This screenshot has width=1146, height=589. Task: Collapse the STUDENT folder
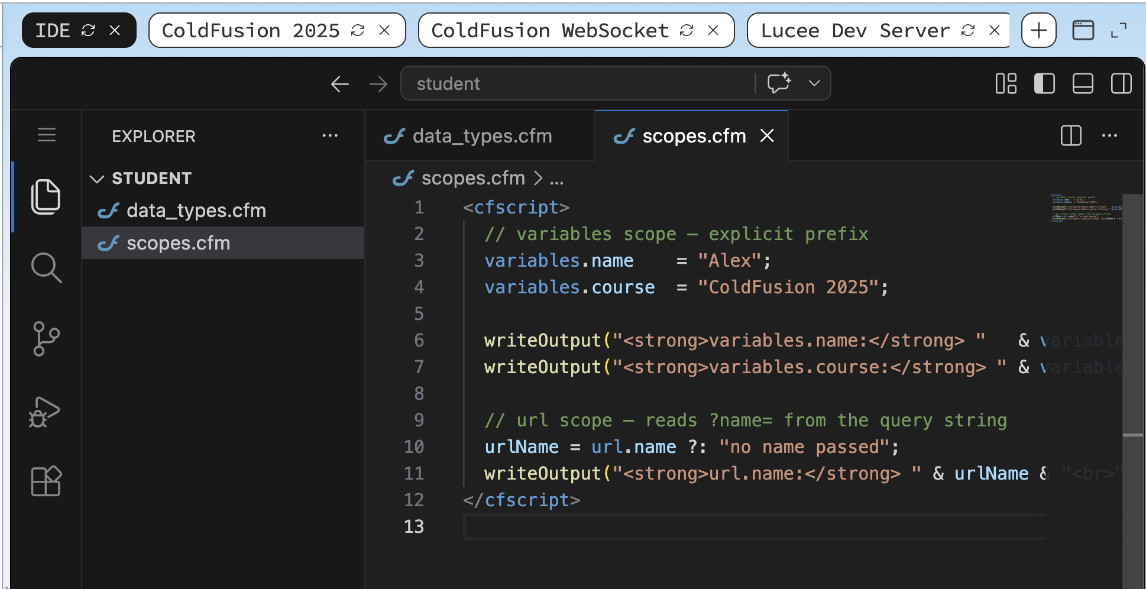point(96,179)
